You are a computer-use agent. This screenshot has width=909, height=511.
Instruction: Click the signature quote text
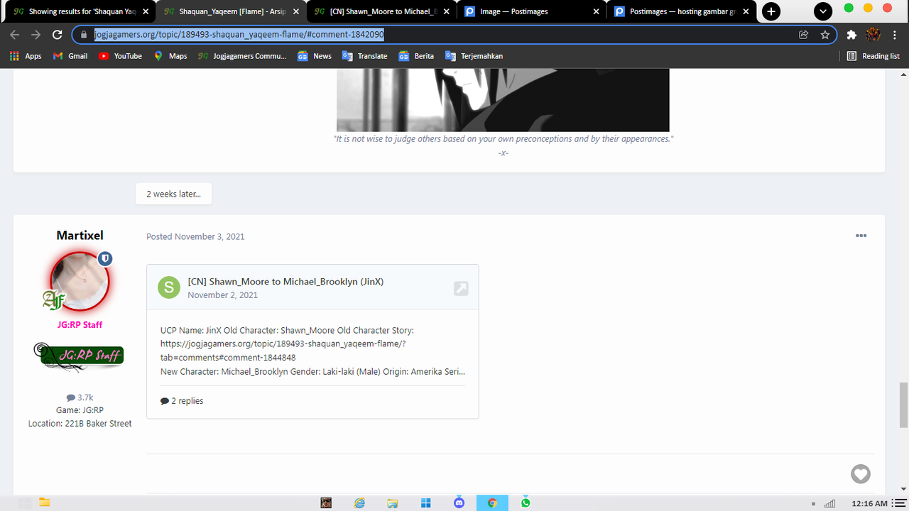(x=504, y=139)
